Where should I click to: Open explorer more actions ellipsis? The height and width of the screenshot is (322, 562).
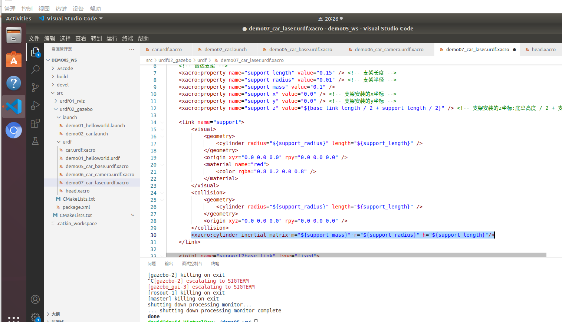[x=132, y=49]
